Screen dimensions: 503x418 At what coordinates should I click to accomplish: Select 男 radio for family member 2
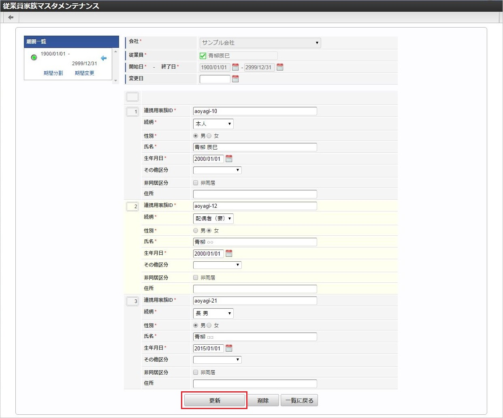click(x=196, y=230)
